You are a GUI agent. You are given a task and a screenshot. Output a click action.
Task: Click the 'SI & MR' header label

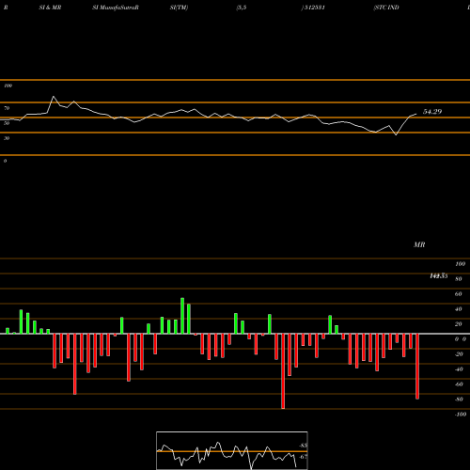[x=50, y=8]
